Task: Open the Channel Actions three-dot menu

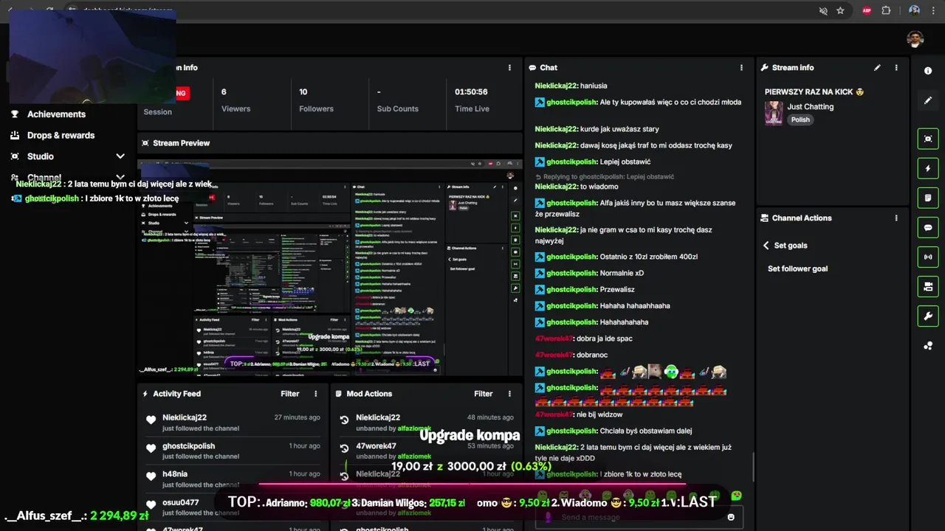Action: 896,218
